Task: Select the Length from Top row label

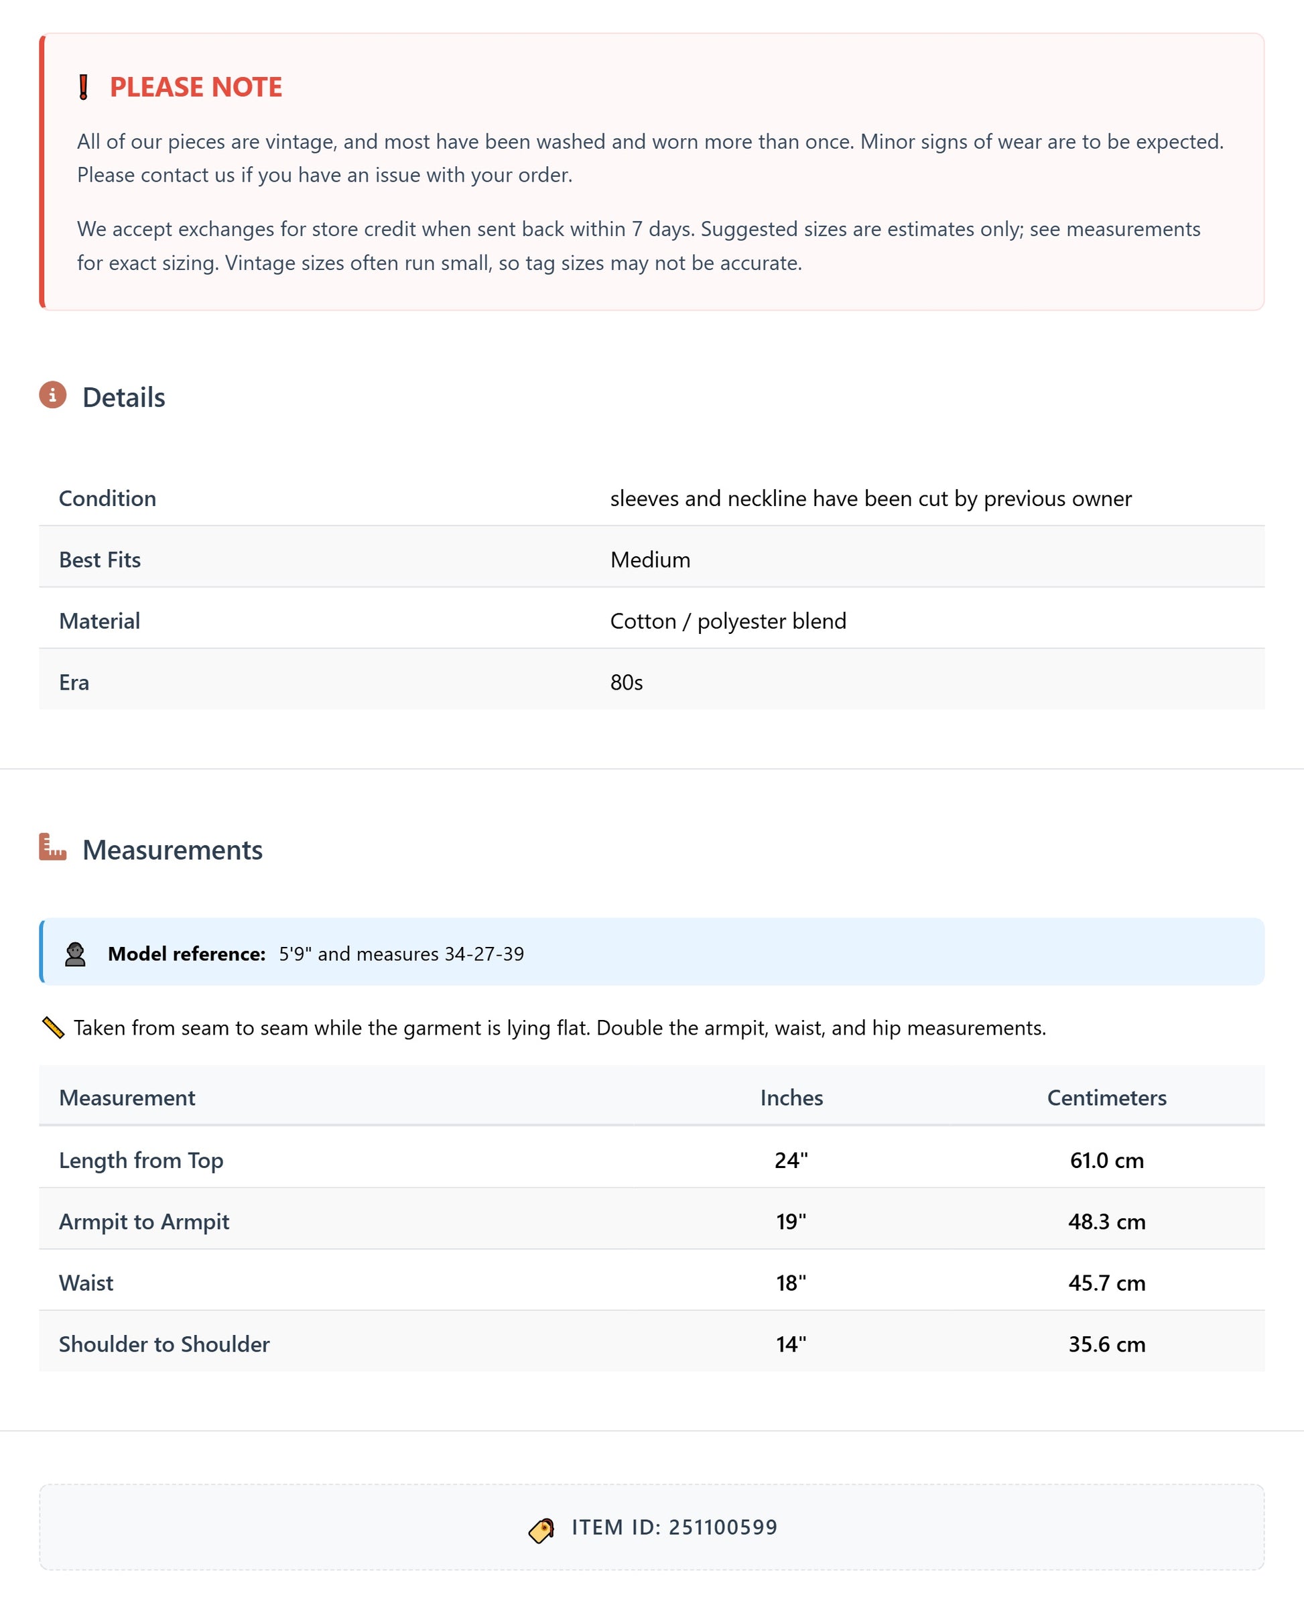Action: pyautogui.click(x=141, y=1160)
